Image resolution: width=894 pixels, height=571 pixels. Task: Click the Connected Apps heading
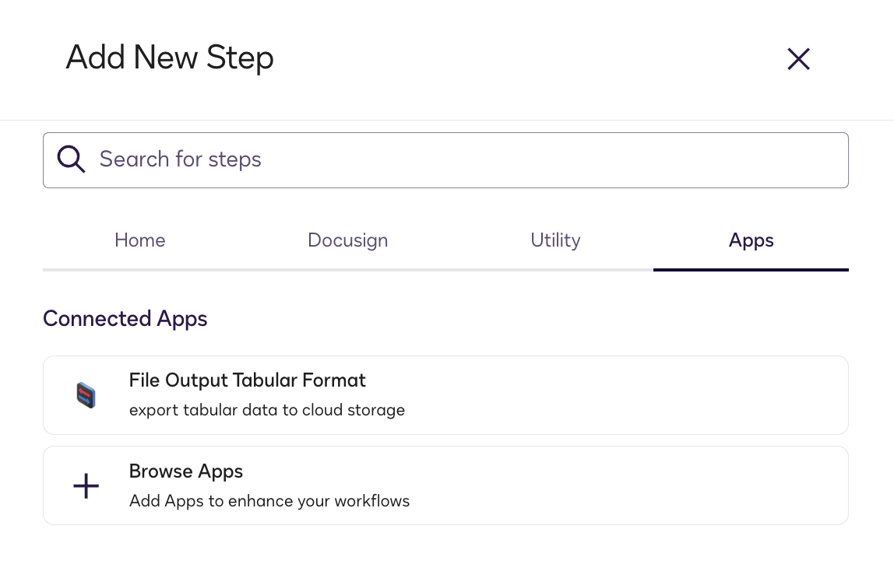point(125,319)
